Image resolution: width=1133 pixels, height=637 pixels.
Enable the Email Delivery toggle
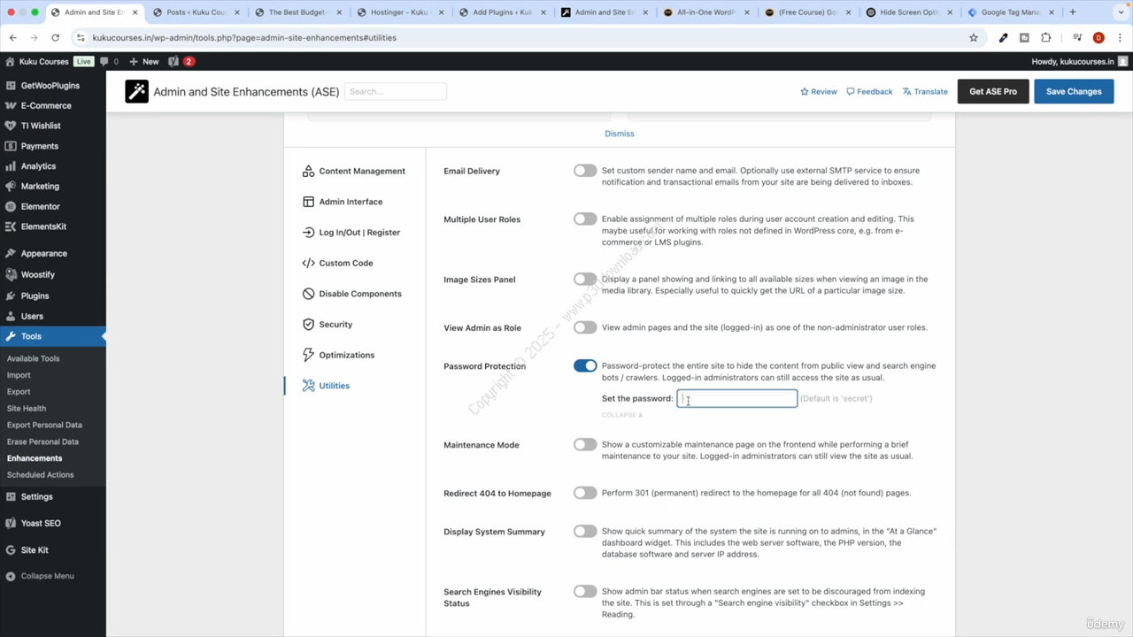(x=584, y=171)
